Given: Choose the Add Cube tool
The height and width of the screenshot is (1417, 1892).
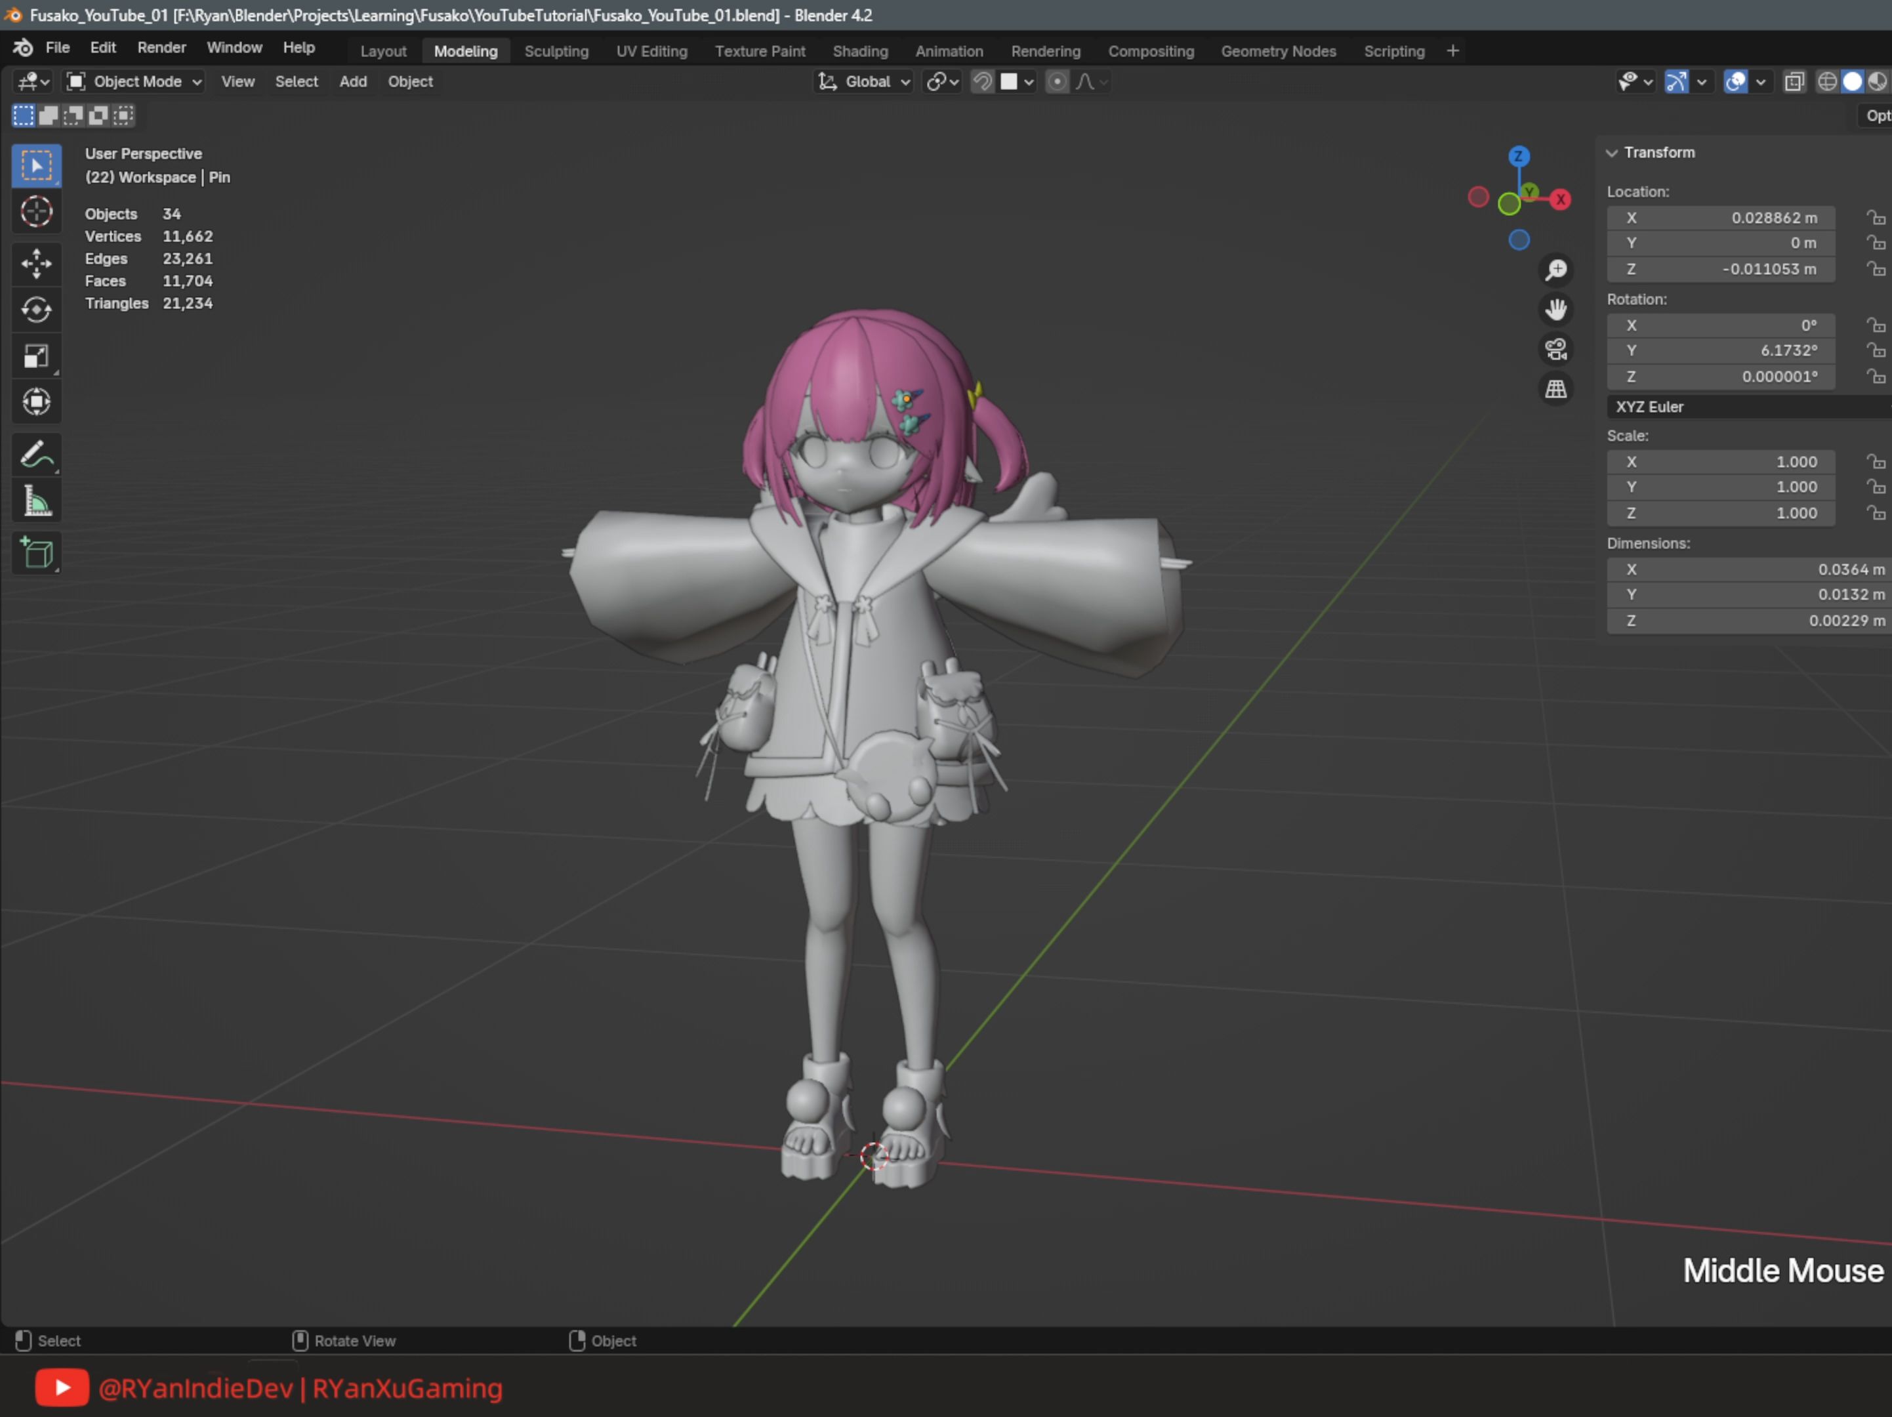Looking at the screenshot, I should [x=36, y=553].
